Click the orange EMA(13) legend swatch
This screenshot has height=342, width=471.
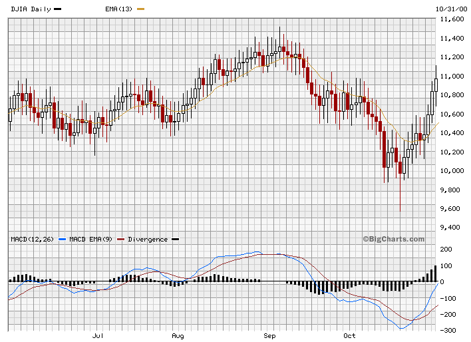[140, 9]
